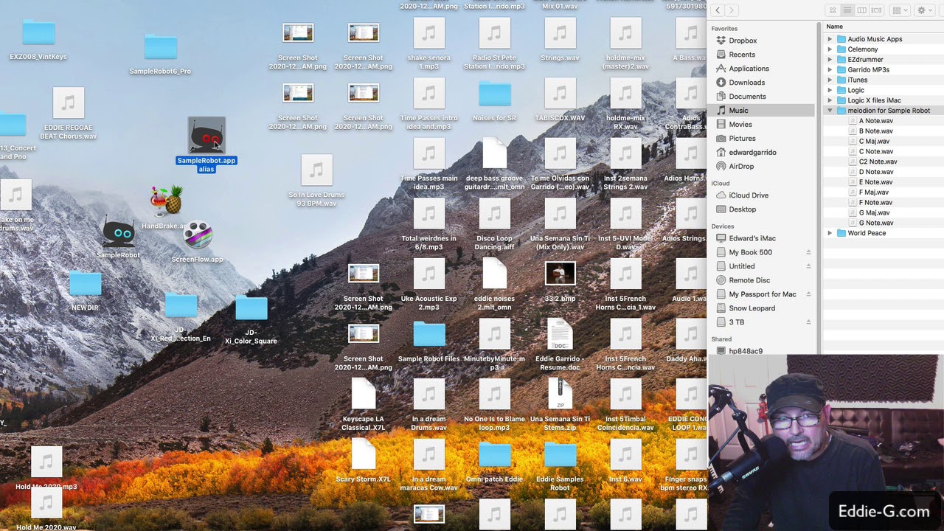
Task: Switch Finder to column view
Action: pyautogui.click(x=862, y=10)
